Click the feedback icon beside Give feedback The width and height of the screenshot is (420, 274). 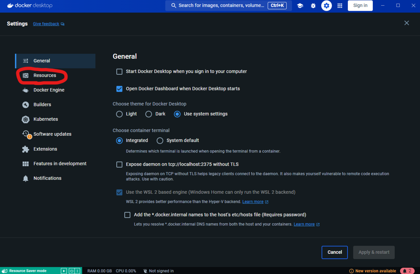coord(63,24)
